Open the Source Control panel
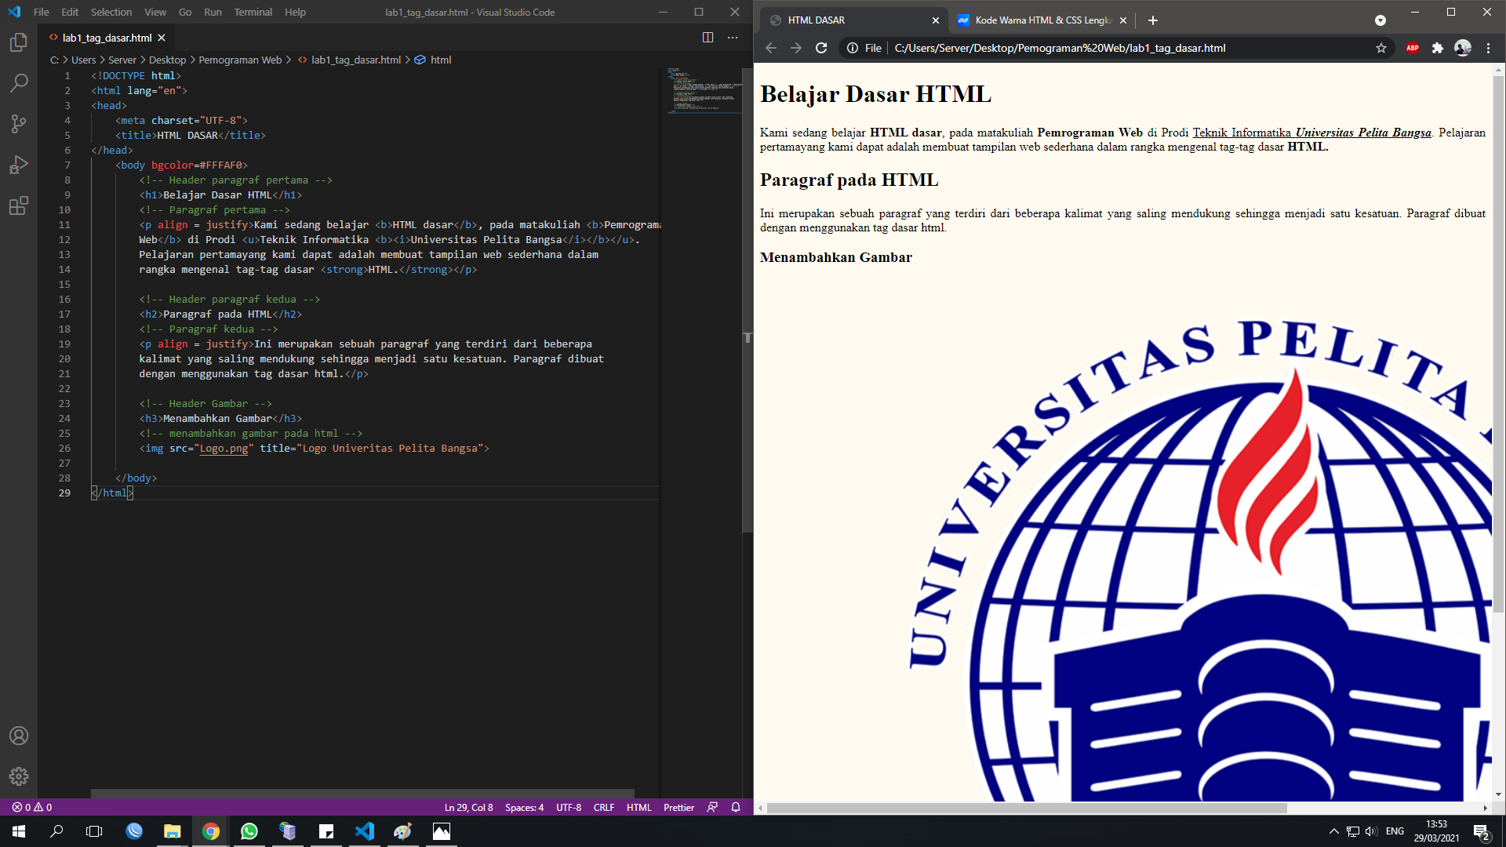Viewport: 1506px width, 847px height. (19, 124)
